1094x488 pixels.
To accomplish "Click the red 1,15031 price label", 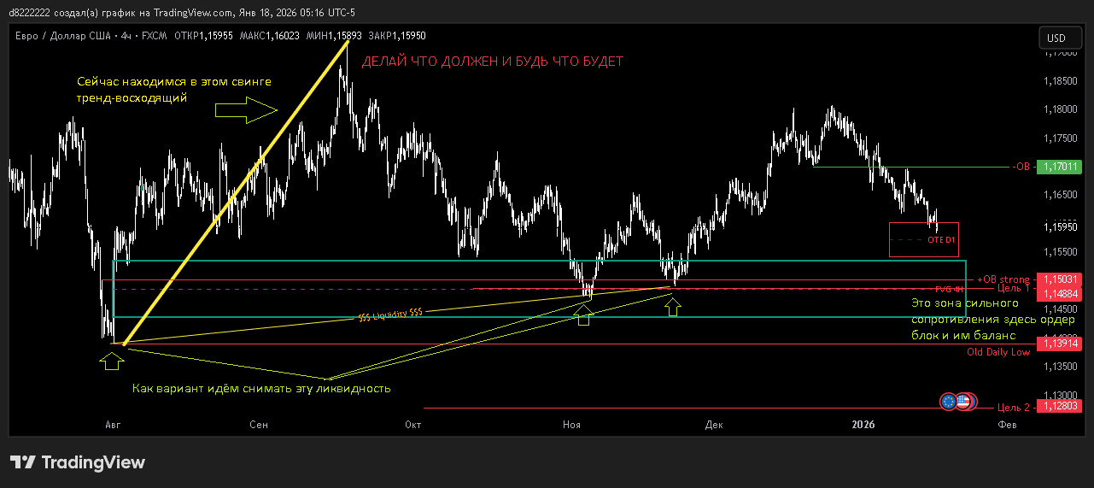I will 1059,279.
